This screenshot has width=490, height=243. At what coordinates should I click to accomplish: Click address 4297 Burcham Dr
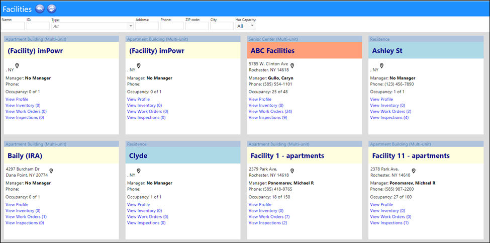pos(23,169)
